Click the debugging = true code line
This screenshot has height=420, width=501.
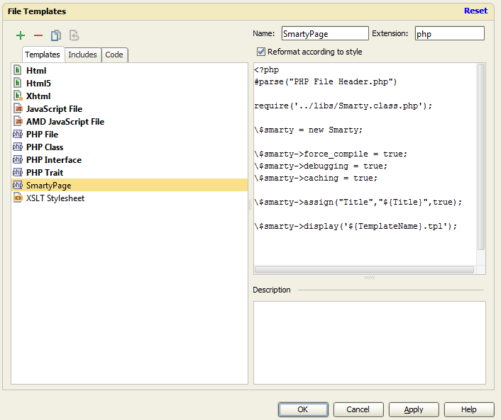[321, 166]
